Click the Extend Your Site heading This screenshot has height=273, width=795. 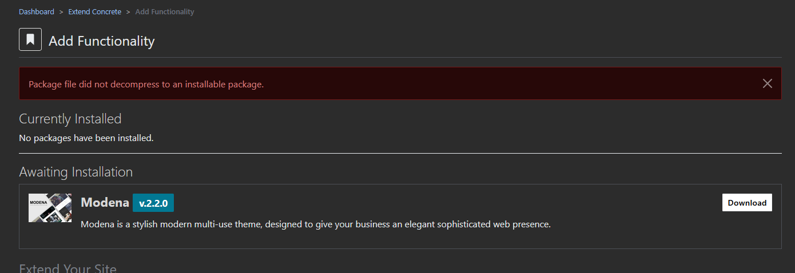(x=68, y=268)
